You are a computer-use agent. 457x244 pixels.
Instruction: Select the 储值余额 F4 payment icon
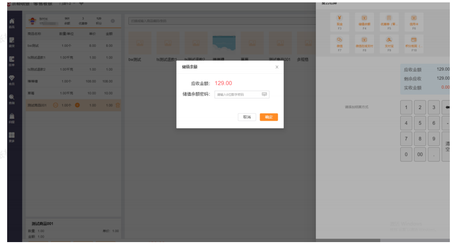[x=364, y=22]
